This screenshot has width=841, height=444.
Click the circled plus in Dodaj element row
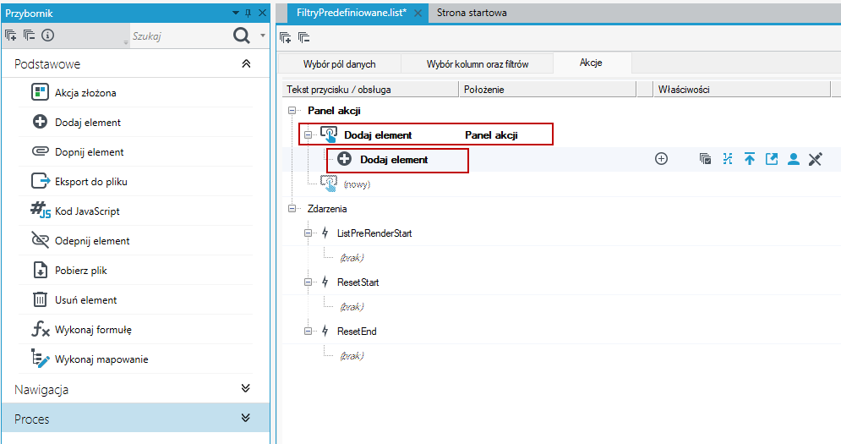661,158
